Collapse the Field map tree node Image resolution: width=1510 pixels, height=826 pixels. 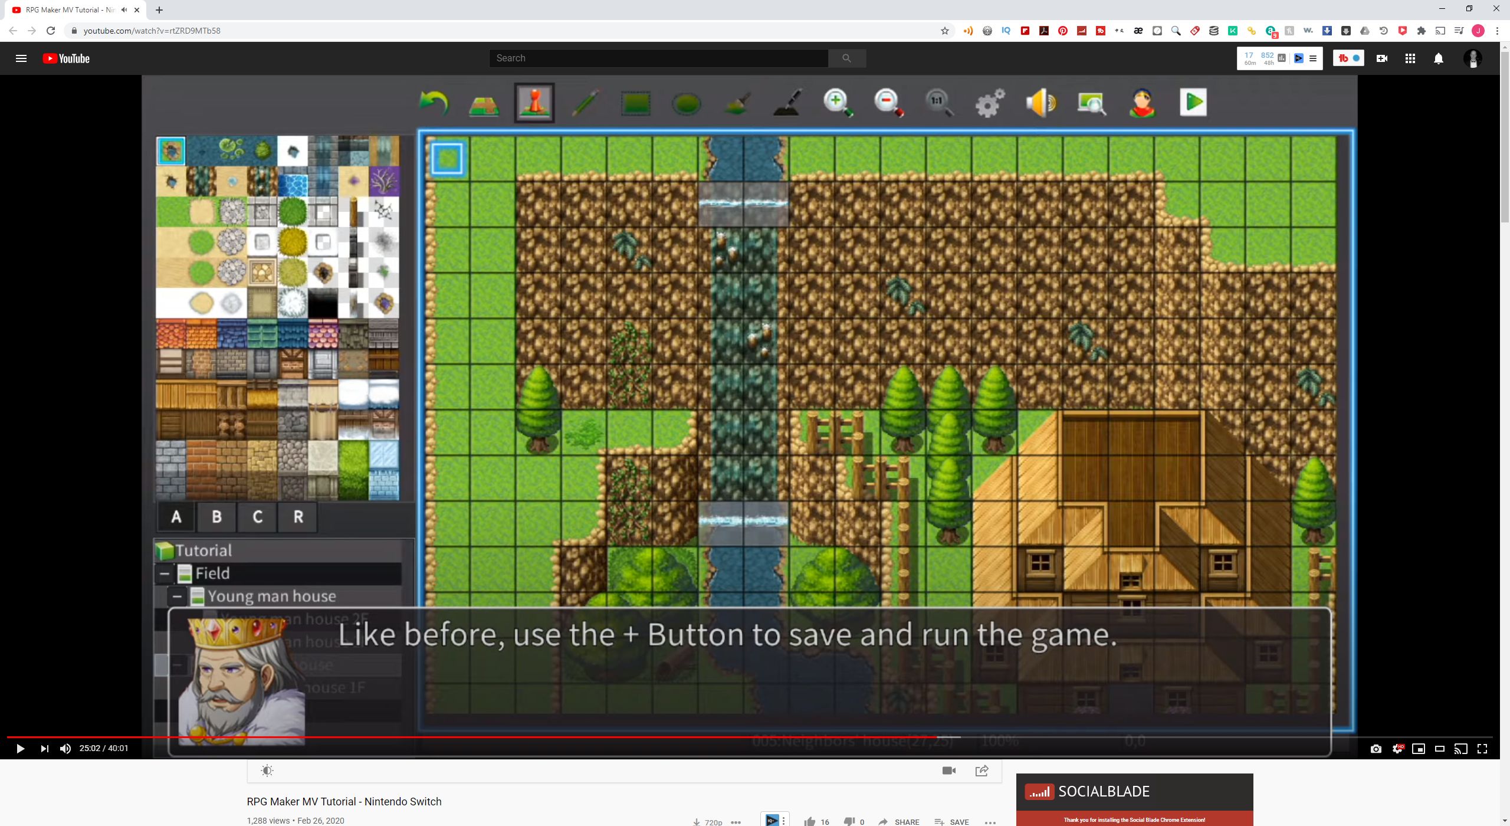click(x=165, y=573)
